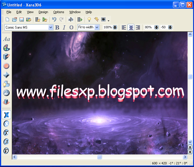
Task: Click the 100% font size value field
Action: (108, 27)
